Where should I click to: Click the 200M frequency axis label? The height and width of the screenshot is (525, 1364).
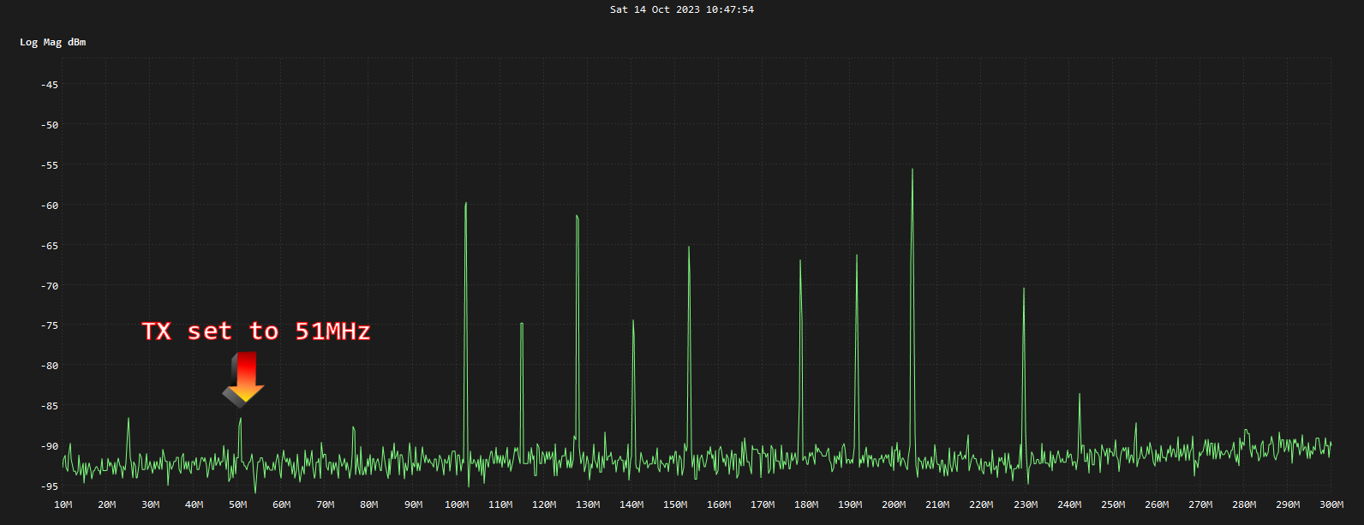894,504
